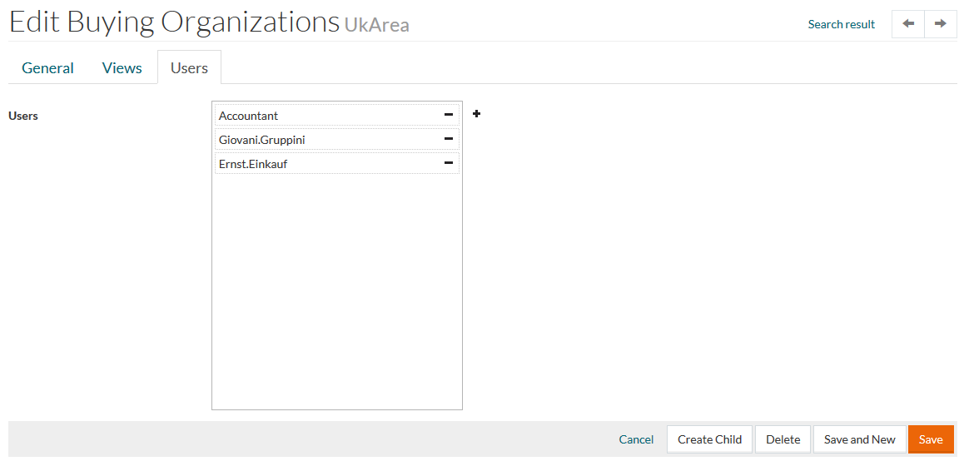Select the Accountant entry in the list
The width and height of the screenshot is (964, 461).
coord(249,116)
